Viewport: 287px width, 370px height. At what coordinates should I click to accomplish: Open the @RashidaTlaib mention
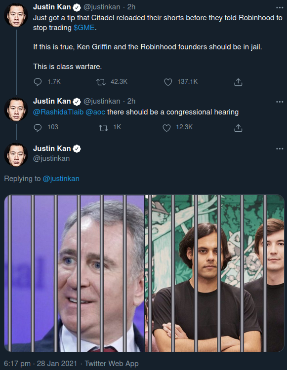tap(58, 112)
